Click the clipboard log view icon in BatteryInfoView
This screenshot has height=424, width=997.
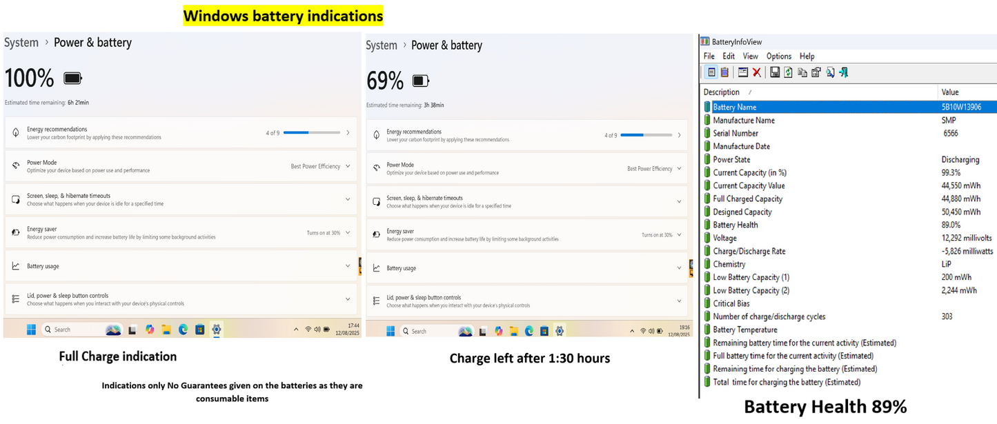click(724, 72)
